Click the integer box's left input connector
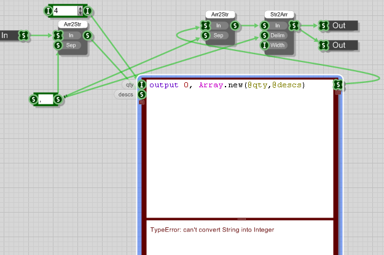Screen dimensions: 384x255 pyautogui.click(x=49, y=10)
